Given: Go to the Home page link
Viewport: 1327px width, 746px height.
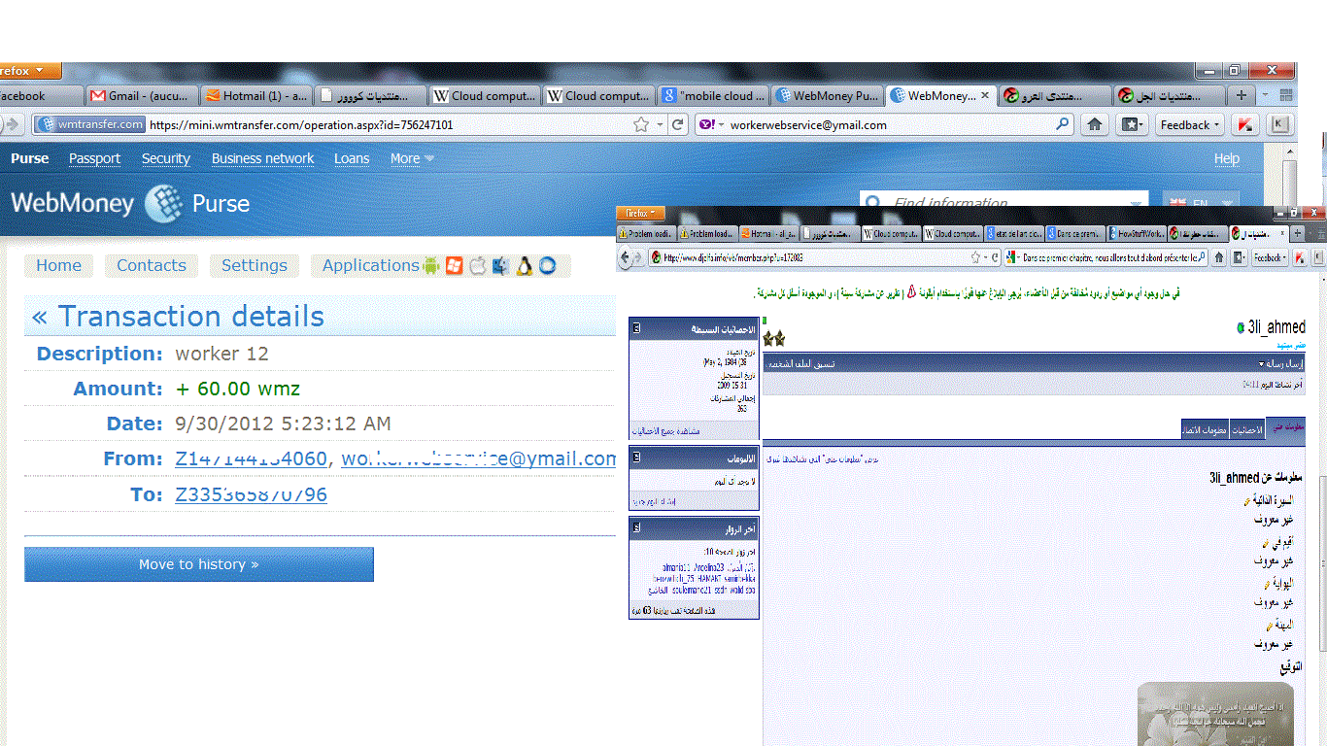Looking at the screenshot, I should tap(59, 265).
